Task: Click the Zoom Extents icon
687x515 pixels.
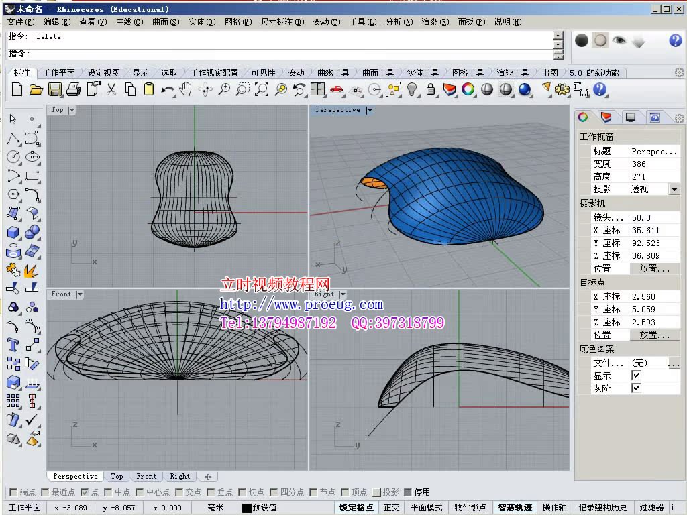Action: coord(262,90)
